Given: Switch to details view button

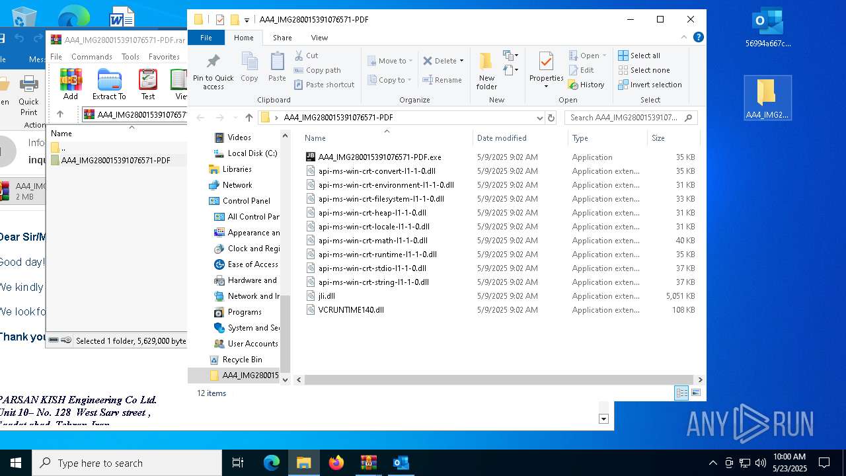Looking at the screenshot, I should 681,393.
